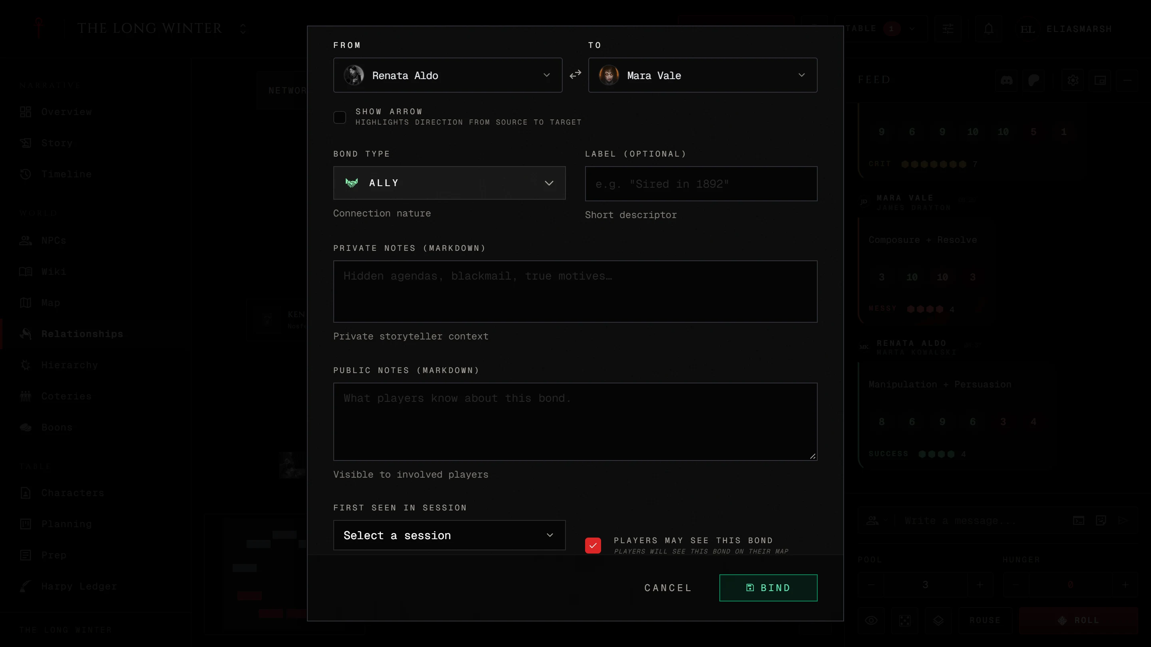Viewport: 1151px width, 647px height.
Task: Toggle the eye visibility icon near Rouse
Action: click(x=871, y=620)
